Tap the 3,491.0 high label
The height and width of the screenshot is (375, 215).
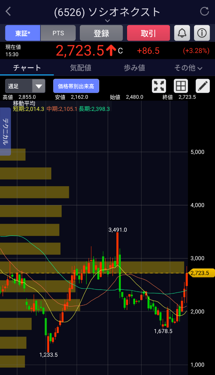[118, 230]
